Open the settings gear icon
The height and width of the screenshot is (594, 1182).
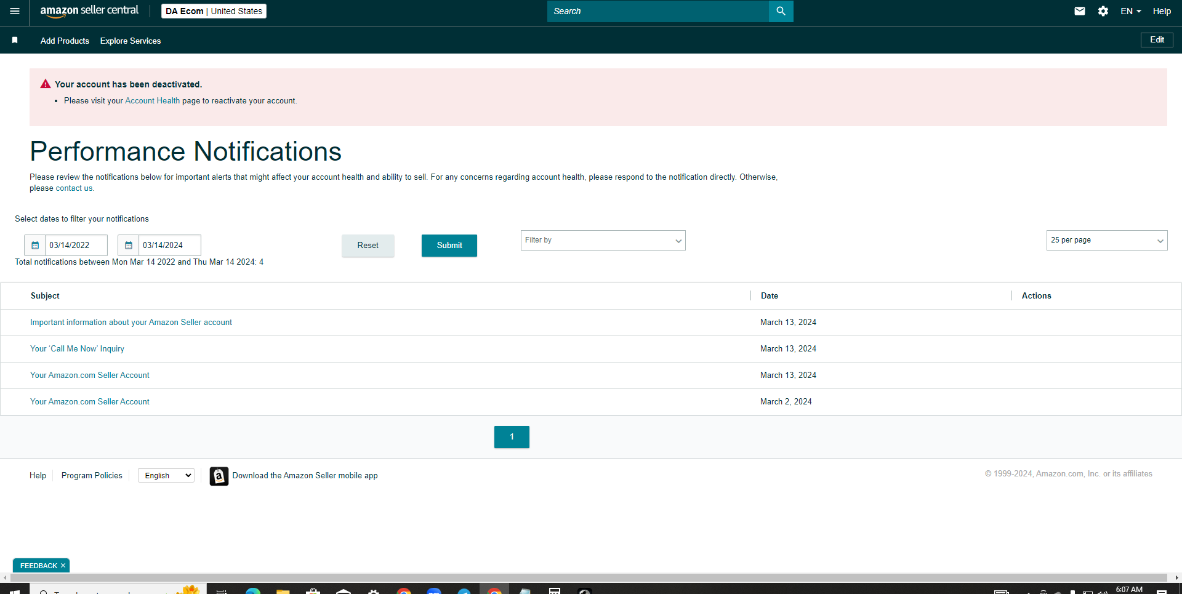tap(1103, 11)
